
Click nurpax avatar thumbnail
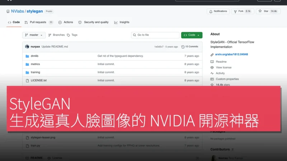pos(27,47)
